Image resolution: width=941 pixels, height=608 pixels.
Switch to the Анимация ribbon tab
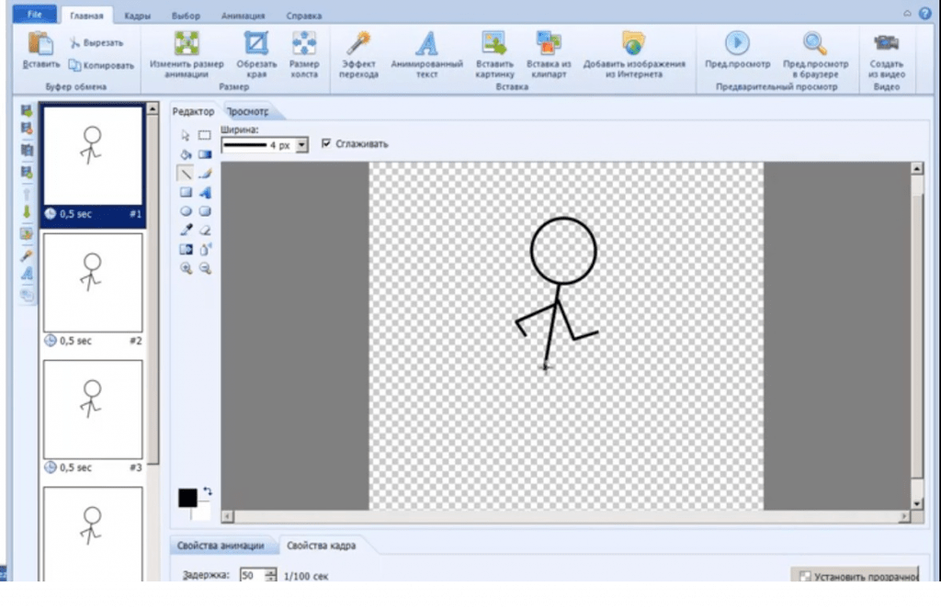tap(243, 16)
